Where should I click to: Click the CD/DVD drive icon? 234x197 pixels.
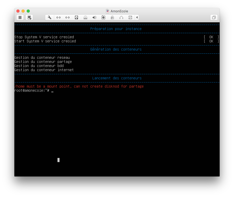point(85,17)
